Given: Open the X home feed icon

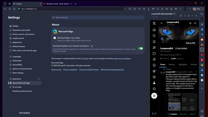Looking at the screenshot, I should pos(154,30).
